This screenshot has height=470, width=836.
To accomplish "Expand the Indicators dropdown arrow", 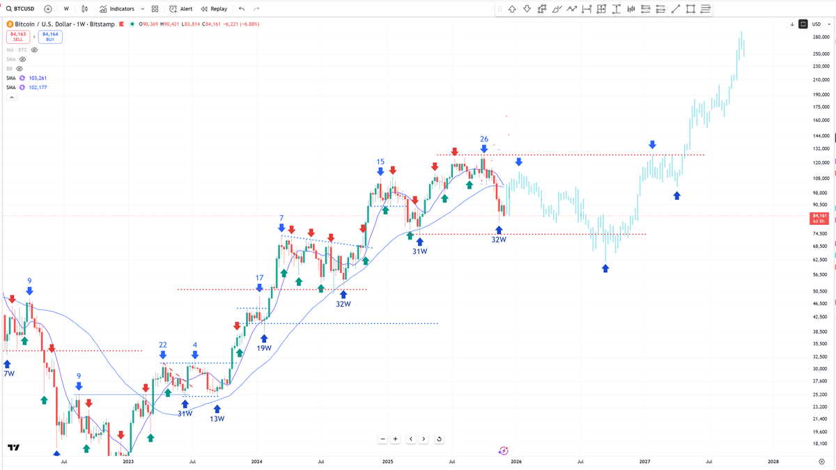I will point(142,8).
